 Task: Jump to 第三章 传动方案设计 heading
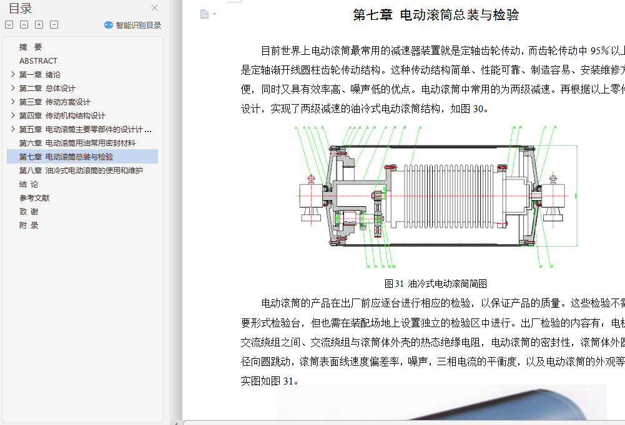[x=54, y=102]
